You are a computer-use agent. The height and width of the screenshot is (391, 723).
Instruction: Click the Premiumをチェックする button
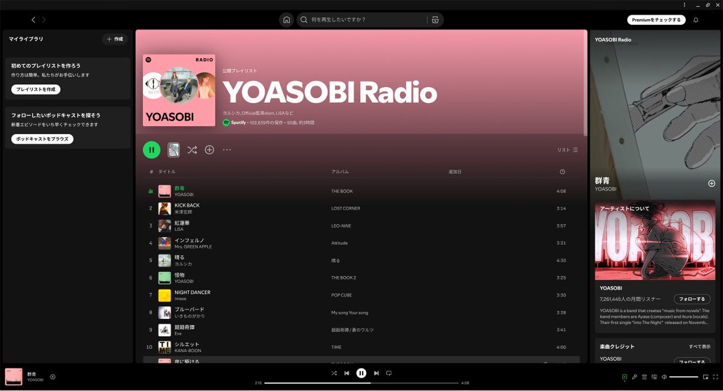[656, 20]
